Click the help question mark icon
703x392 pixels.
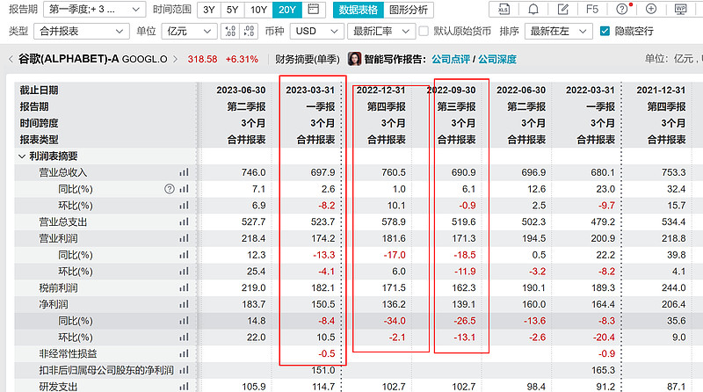pyautogui.click(x=622, y=10)
